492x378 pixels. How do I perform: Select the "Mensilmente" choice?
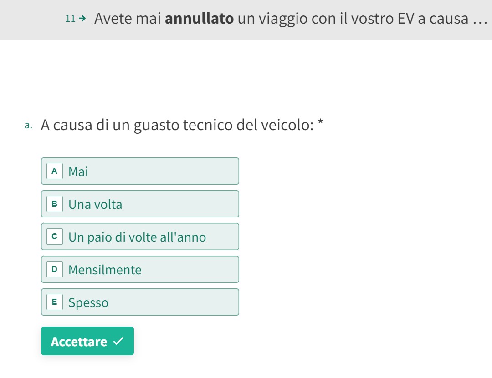point(139,269)
